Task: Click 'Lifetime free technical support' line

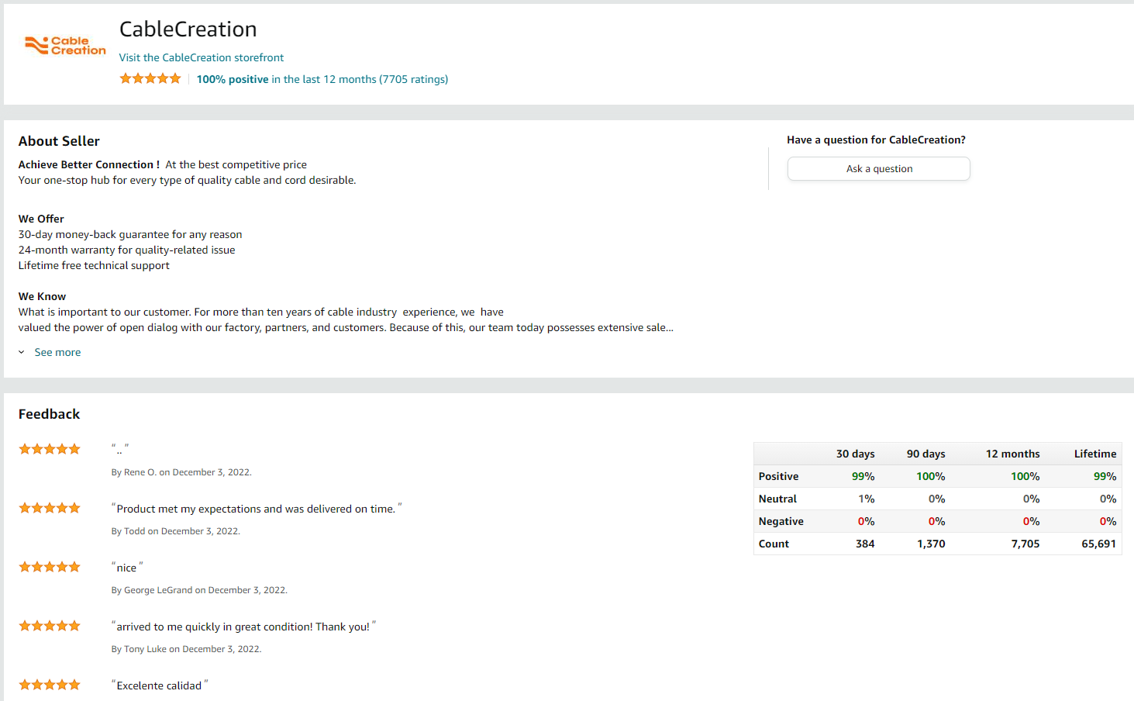Action: click(94, 265)
